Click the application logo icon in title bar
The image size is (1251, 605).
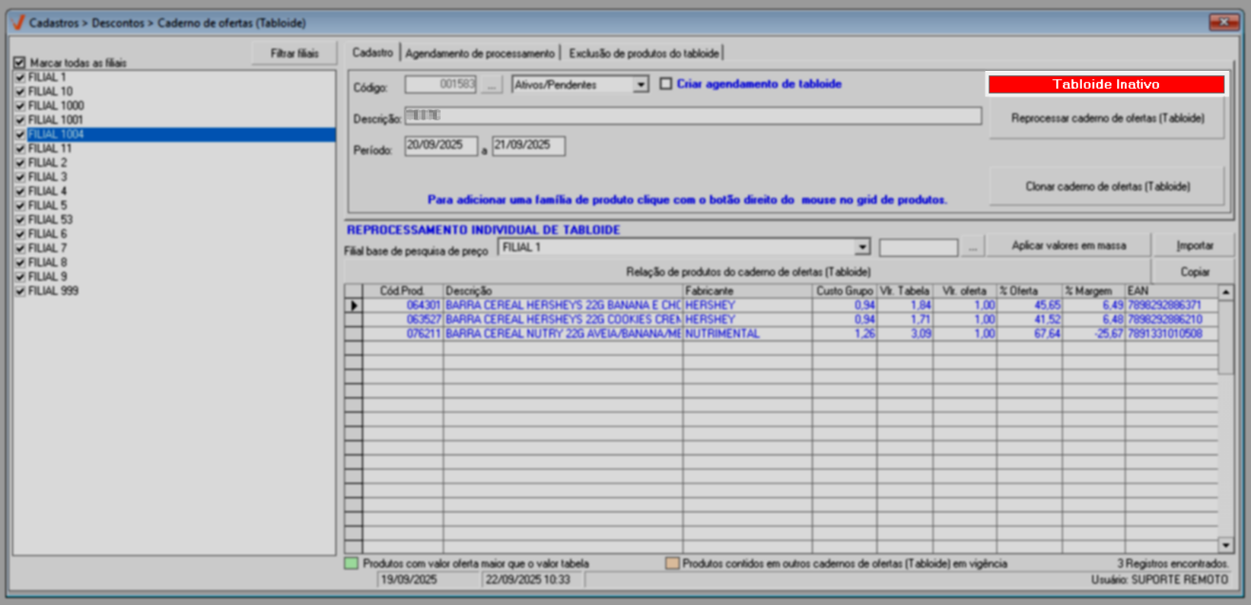point(18,23)
